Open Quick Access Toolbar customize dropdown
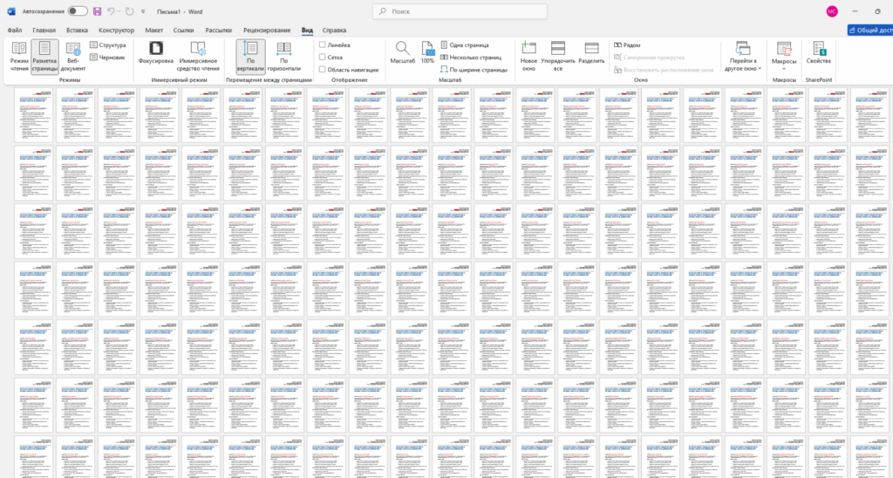Screen dimensions: 893x478 click(x=143, y=11)
